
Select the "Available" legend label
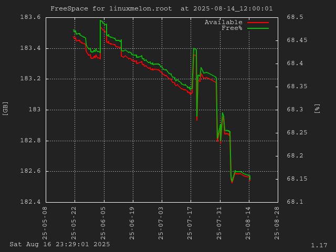(x=223, y=23)
